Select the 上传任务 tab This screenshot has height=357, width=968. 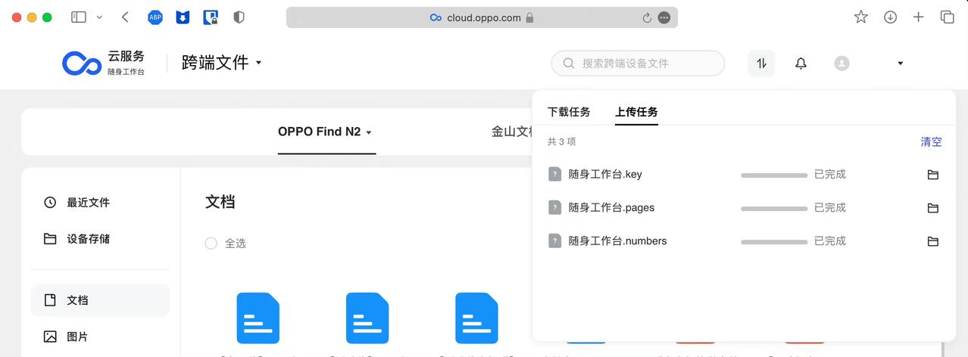pos(636,112)
